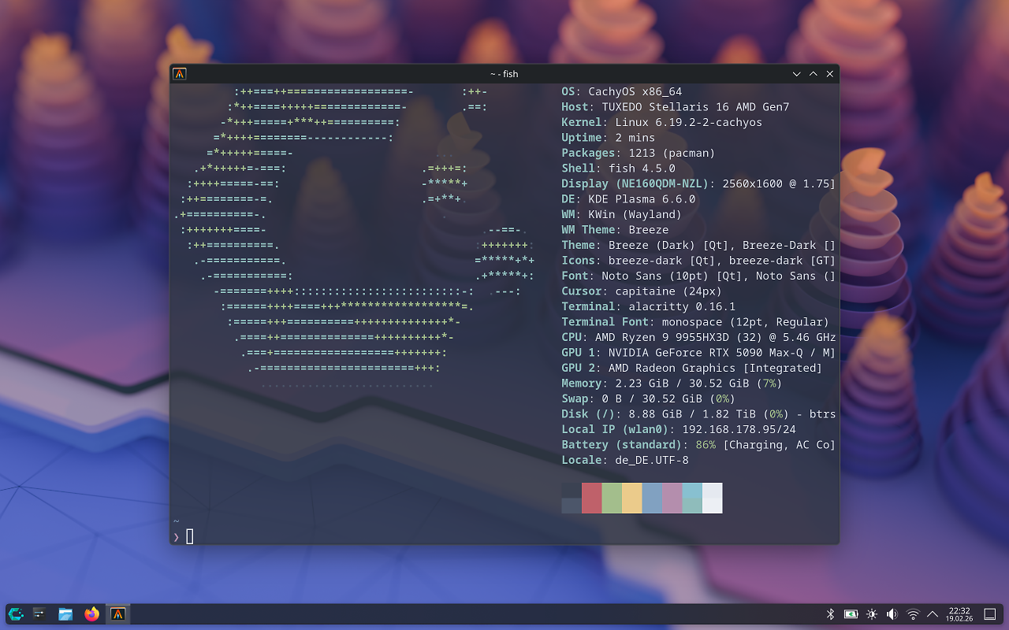Click the 'WM Theme: Breeze' line
The image size is (1009, 630).
pyautogui.click(x=615, y=230)
